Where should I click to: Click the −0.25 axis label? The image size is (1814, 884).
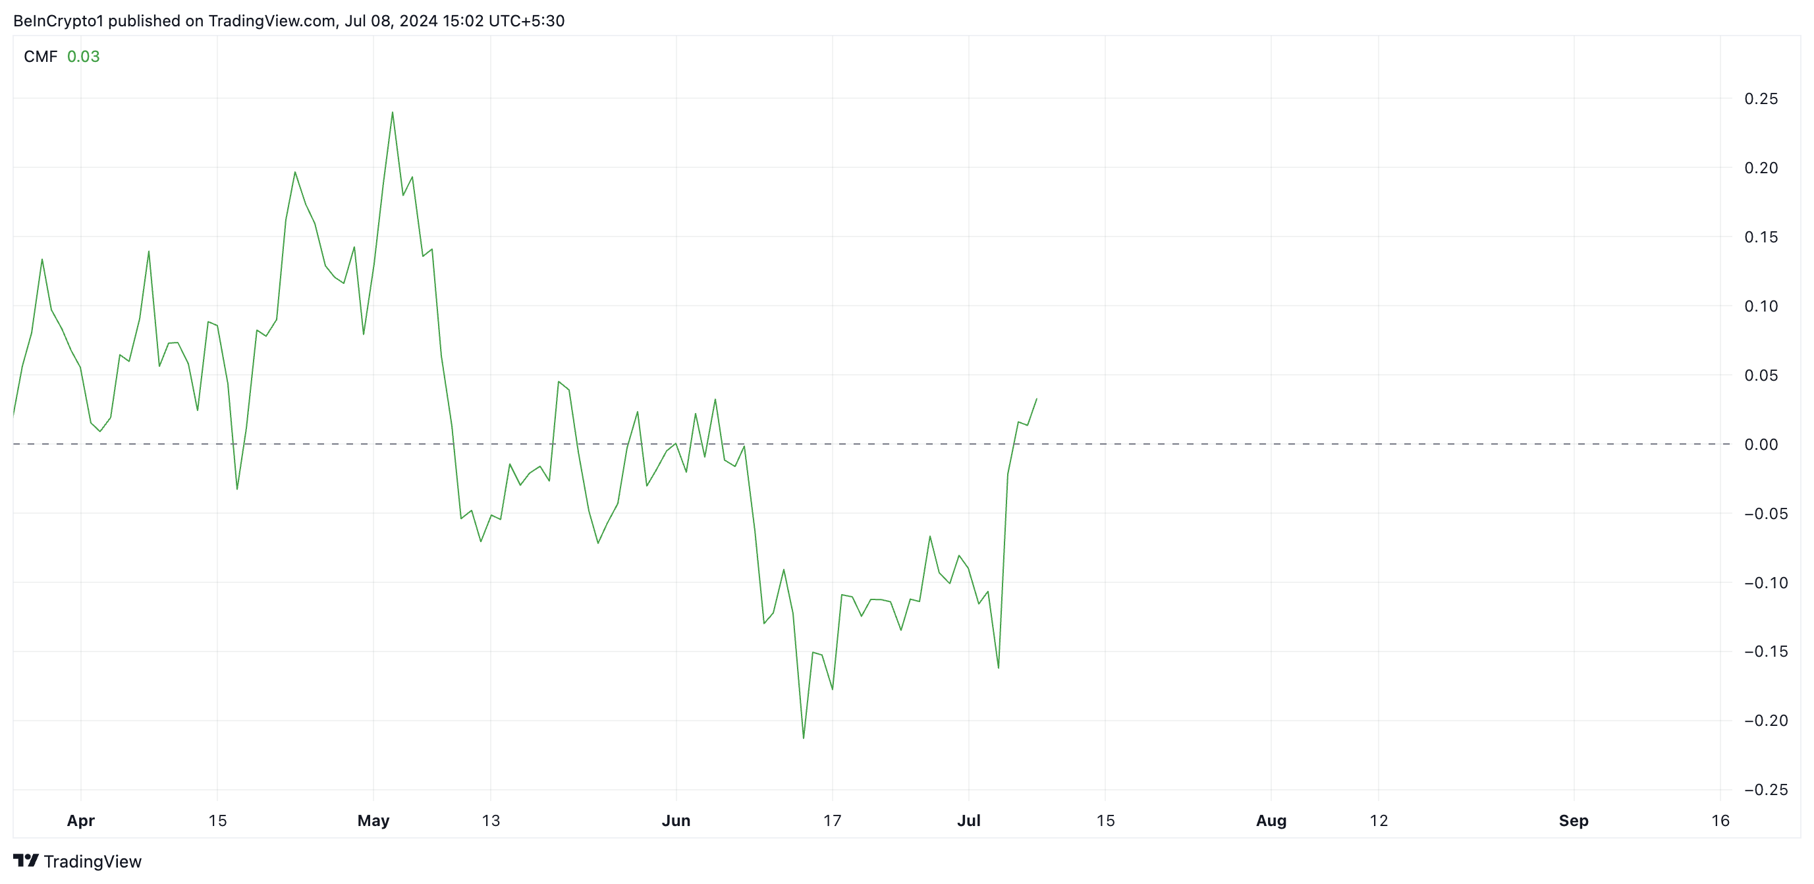[1765, 790]
